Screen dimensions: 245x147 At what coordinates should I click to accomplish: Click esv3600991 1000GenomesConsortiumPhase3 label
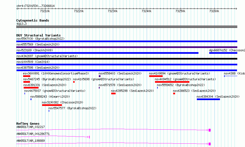[56, 73]
